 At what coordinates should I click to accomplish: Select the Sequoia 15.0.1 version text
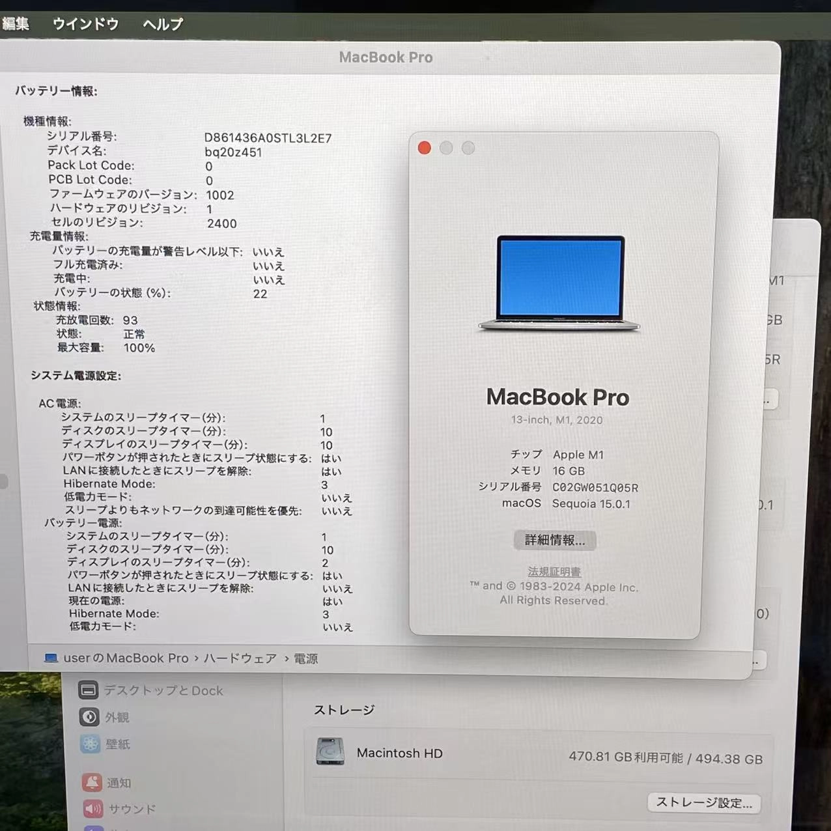pos(591,503)
